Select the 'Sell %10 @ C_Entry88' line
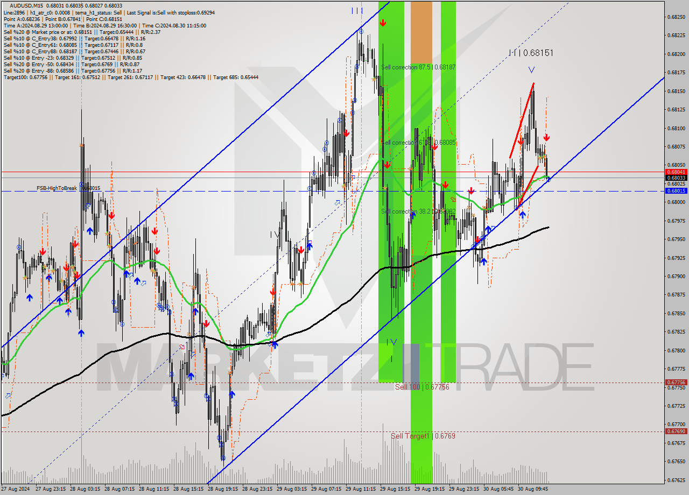The height and width of the screenshot is (495, 689). [x=74, y=51]
